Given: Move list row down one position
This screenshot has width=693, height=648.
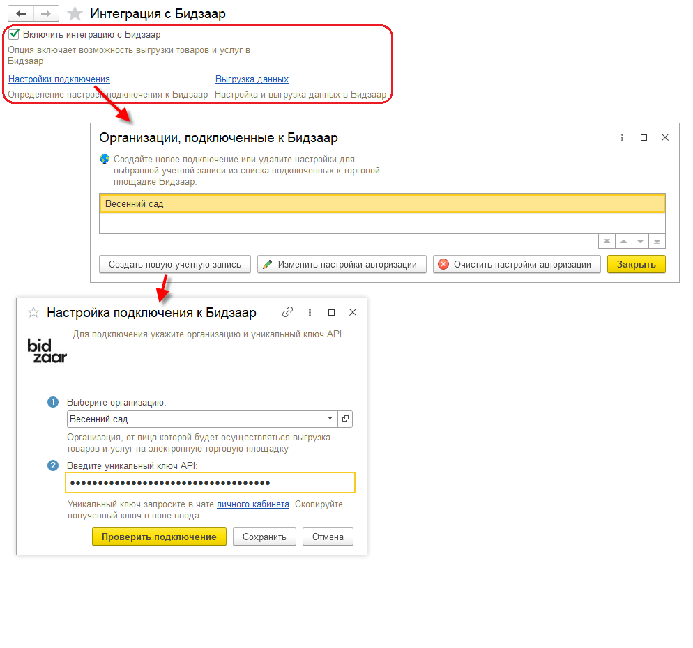Looking at the screenshot, I should [641, 241].
